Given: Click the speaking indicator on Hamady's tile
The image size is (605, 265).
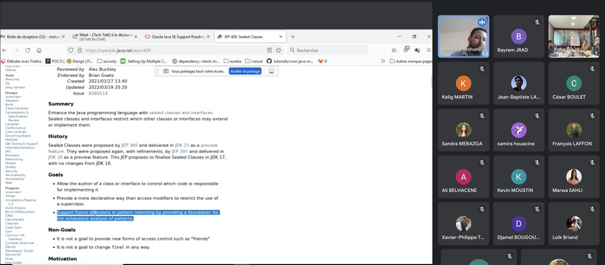Looking at the screenshot, I should pos(481,22).
